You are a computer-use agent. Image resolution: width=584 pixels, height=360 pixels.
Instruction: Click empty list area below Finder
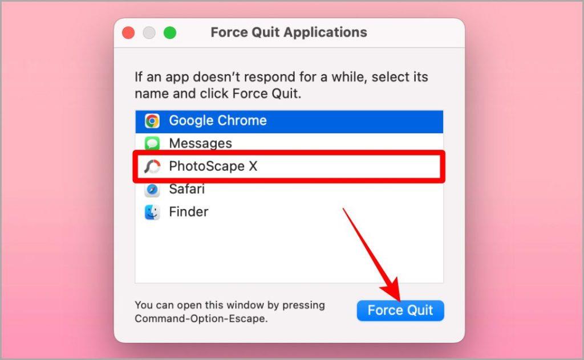pos(289,253)
